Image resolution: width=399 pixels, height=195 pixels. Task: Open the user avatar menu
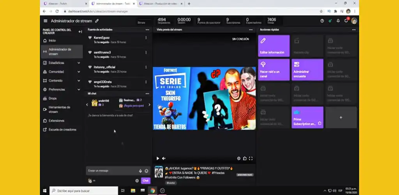pos(354,21)
